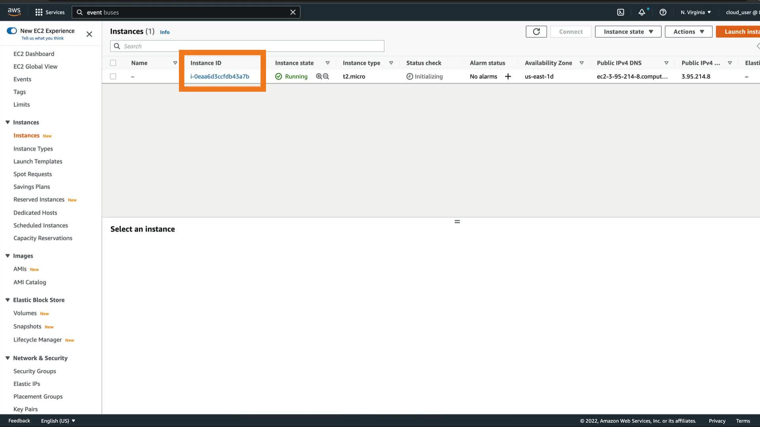Clear the top search bar with X
Viewport: 760px width, 427px height.
[x=293, y=12]
